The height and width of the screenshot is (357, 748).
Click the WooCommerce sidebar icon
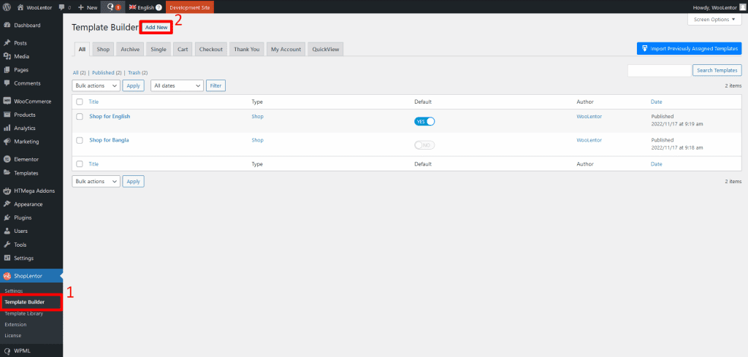pos(7,101)
